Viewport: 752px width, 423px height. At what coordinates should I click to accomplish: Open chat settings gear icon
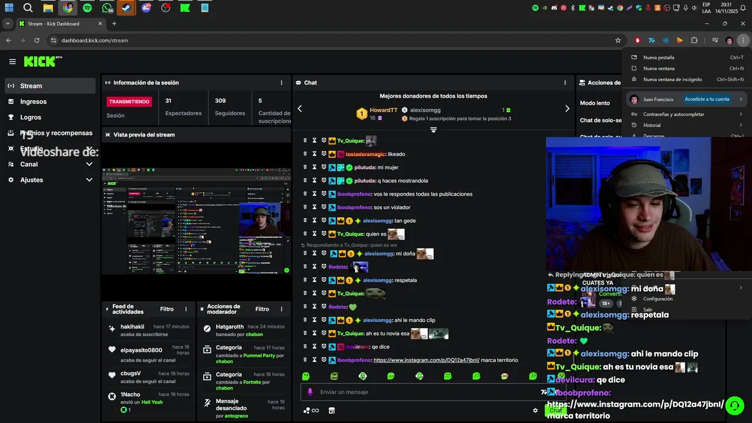point(535,411)
